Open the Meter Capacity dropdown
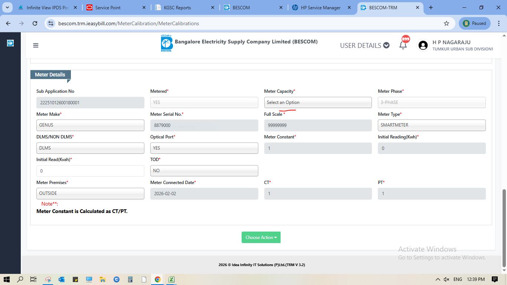The width and height of the screenshot is (507, 285). coord(318,102)
